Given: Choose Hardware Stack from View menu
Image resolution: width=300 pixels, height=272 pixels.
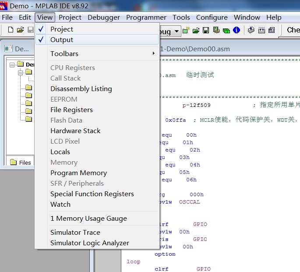Looking at the screenshot, I should pyautogui.click(x=97, y=131).
